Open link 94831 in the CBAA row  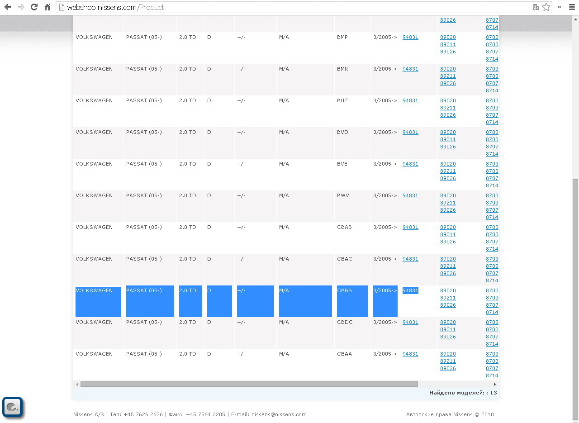(x=410, y=354)
